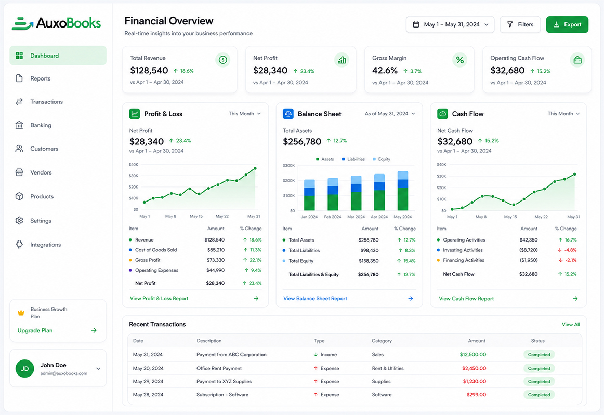Click the May 2024 bar in Balance Sheet chart
The image size is (604, 415).
[402, 191]
